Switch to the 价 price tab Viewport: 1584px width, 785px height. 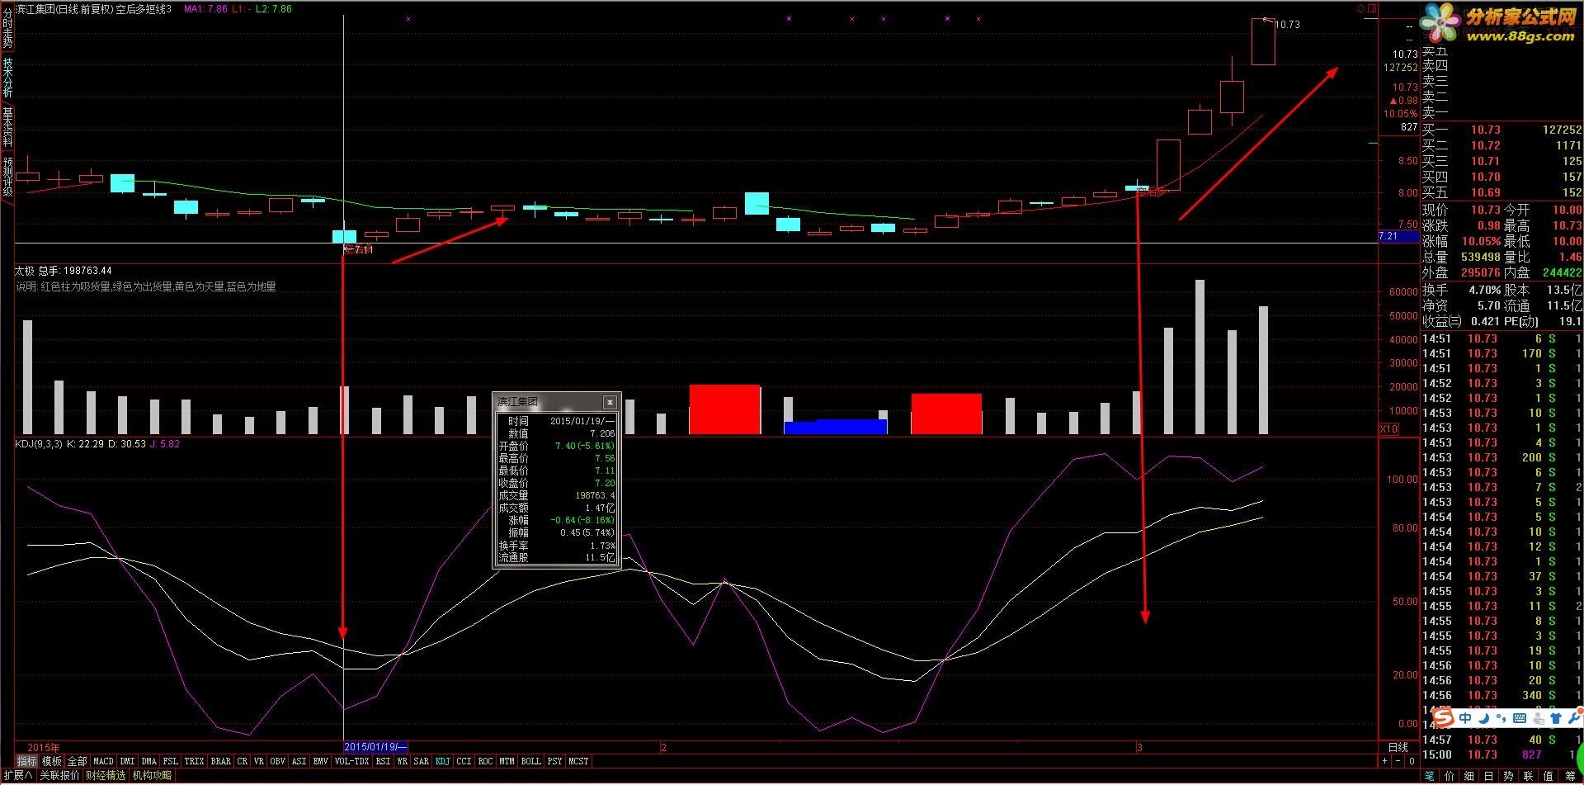tap(1450, 776)
